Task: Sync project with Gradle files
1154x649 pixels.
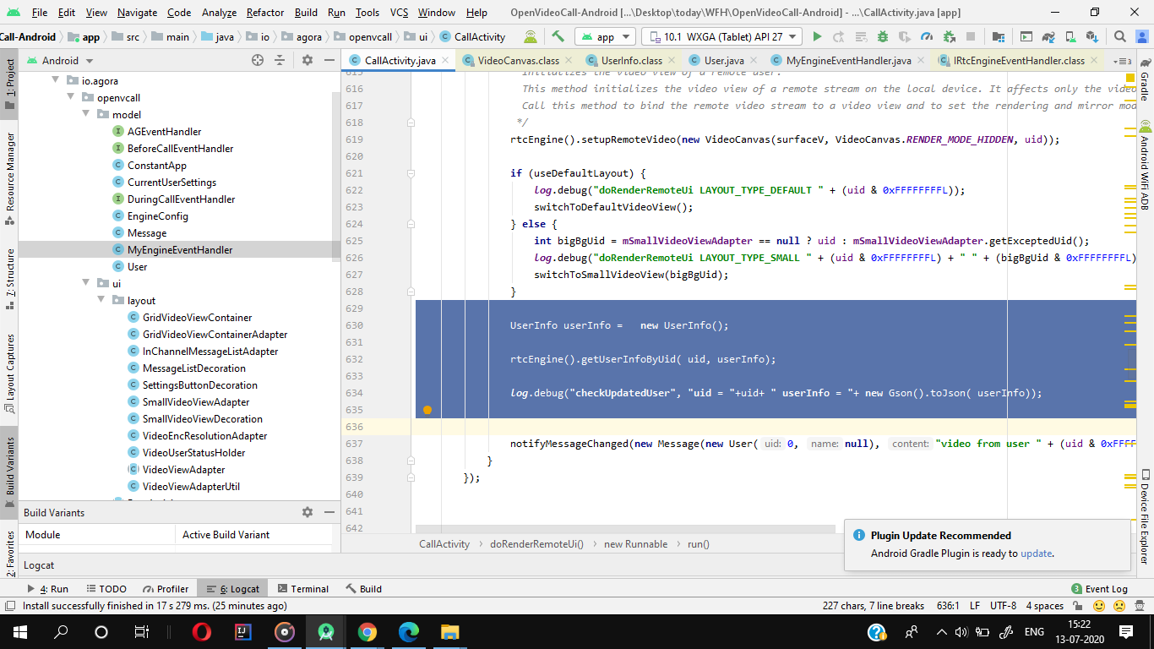Action: click(x=1048, y=37)
